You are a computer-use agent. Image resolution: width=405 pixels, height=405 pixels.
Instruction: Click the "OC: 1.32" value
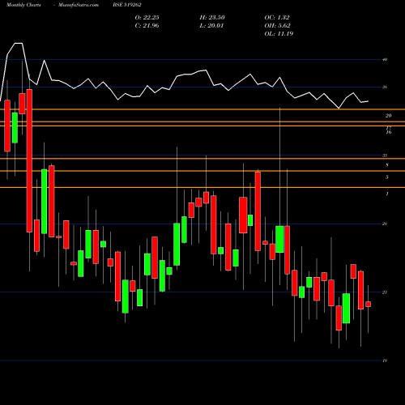tap(277, 18)
